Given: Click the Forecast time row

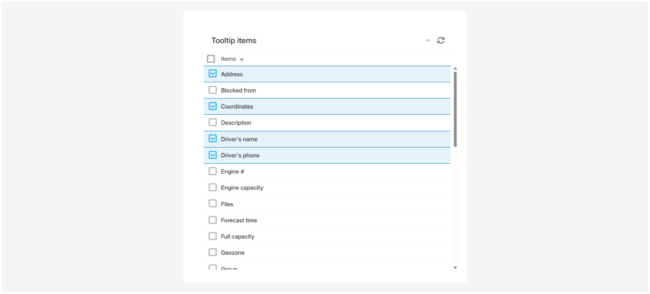Looking at the screenshot, I should (239, 220).
